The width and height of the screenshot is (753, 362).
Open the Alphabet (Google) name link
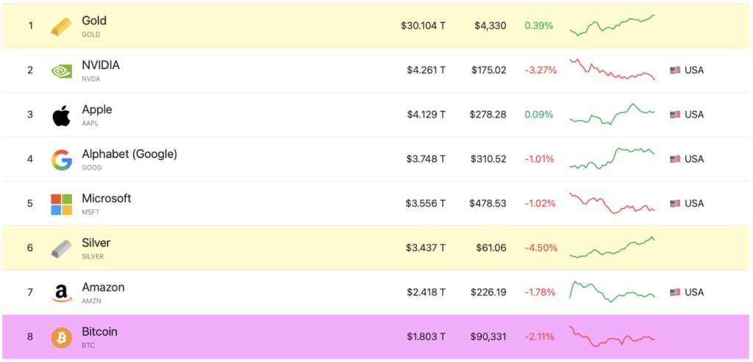pos(129,154)
